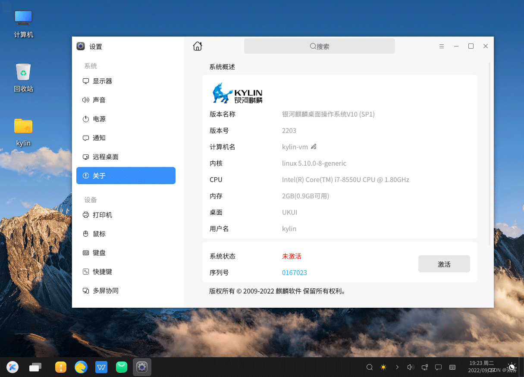This screenshot has width=524, height=377.
Task: Select the Power settings item
Action: coord(100,119)
